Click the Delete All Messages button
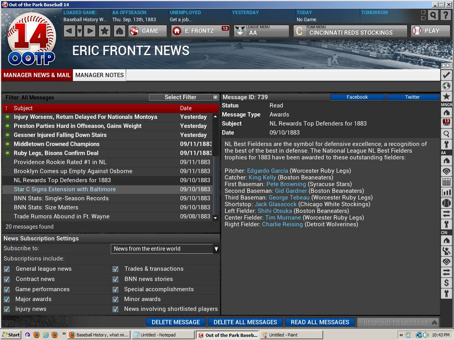 (x=245, y=322)
